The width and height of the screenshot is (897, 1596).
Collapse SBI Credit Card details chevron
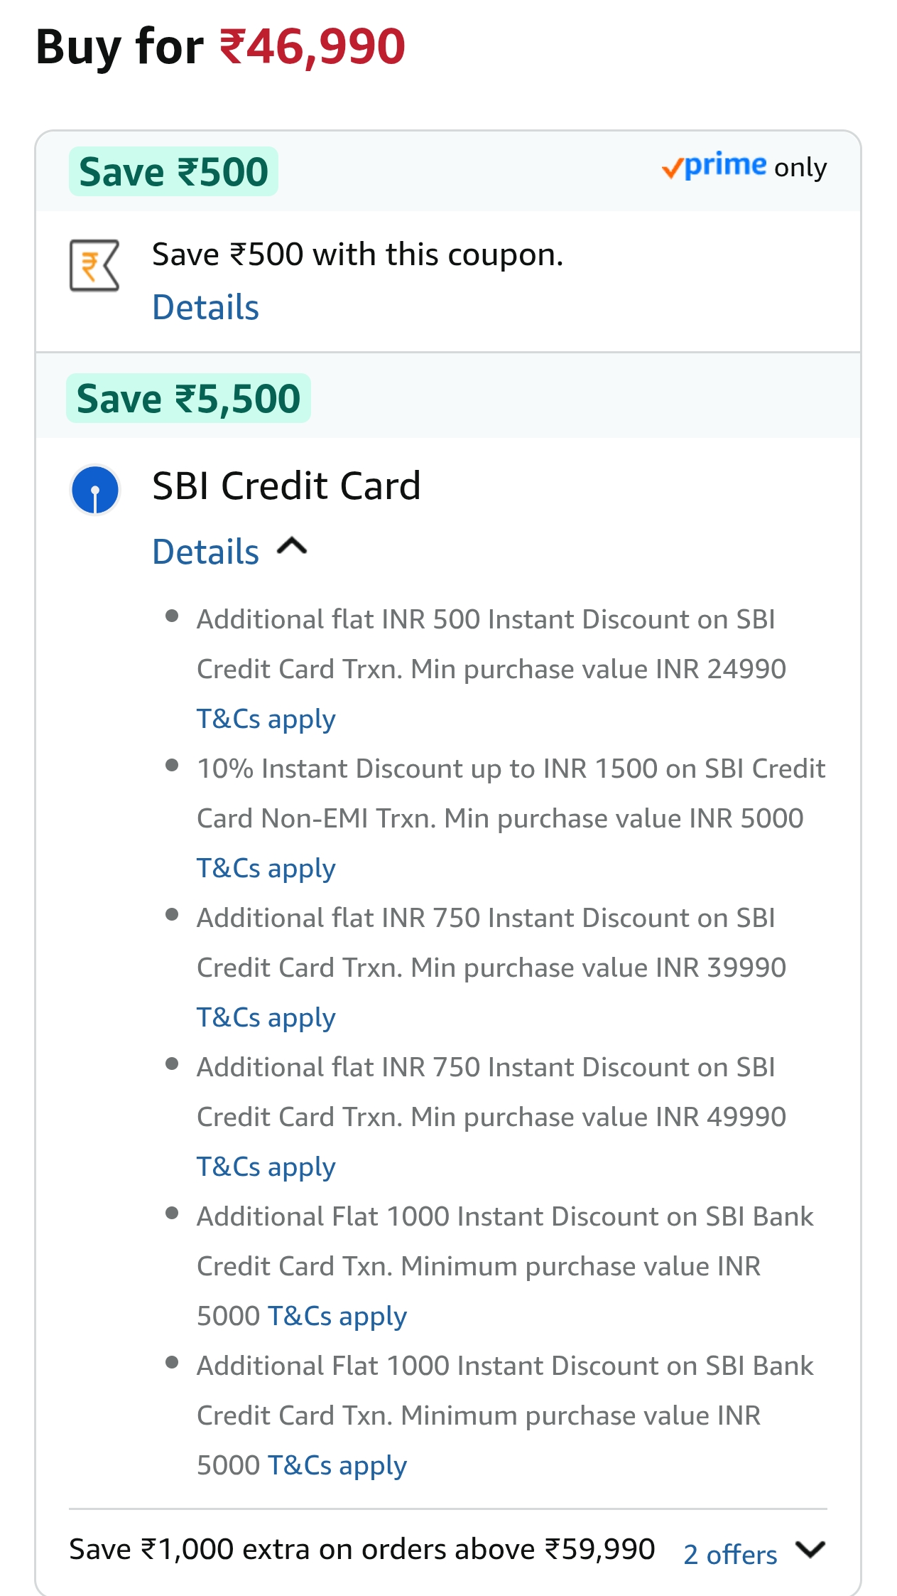point(292,547)
